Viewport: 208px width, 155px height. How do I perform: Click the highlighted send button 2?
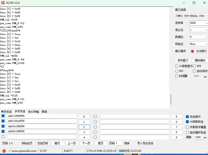tap(84, 127)
